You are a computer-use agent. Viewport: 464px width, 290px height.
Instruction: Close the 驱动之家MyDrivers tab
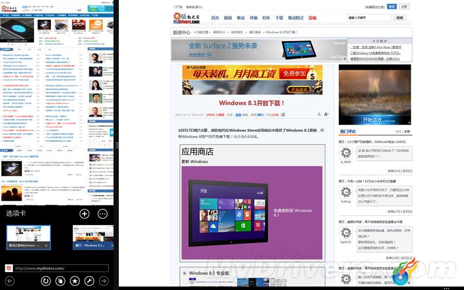(x=46, y=245)
